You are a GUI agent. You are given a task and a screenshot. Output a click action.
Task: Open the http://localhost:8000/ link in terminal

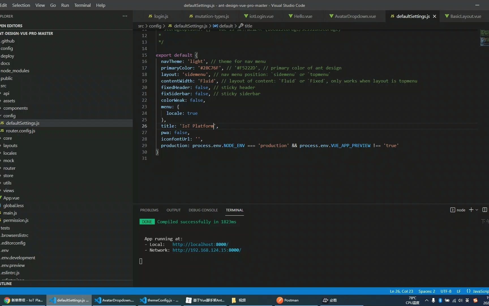point(200,244)
